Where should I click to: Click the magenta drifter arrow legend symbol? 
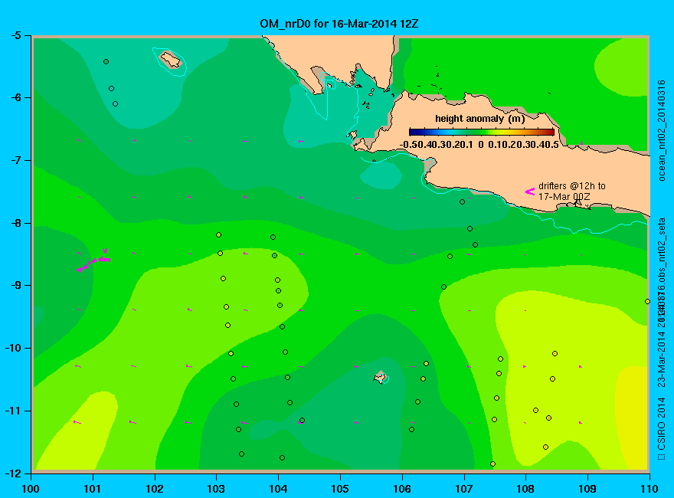click(x=530, y=192)
